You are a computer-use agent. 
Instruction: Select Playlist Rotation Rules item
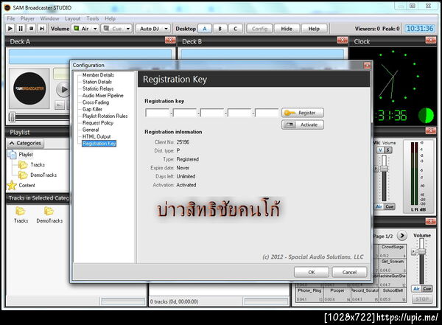[105, 116]
